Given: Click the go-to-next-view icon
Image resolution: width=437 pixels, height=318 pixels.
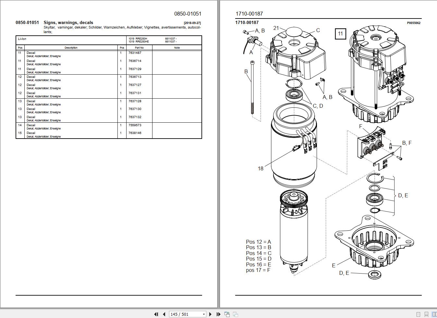Looking at the screenshot, I should [236, 314].
